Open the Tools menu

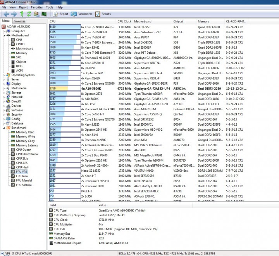(50, 7)
